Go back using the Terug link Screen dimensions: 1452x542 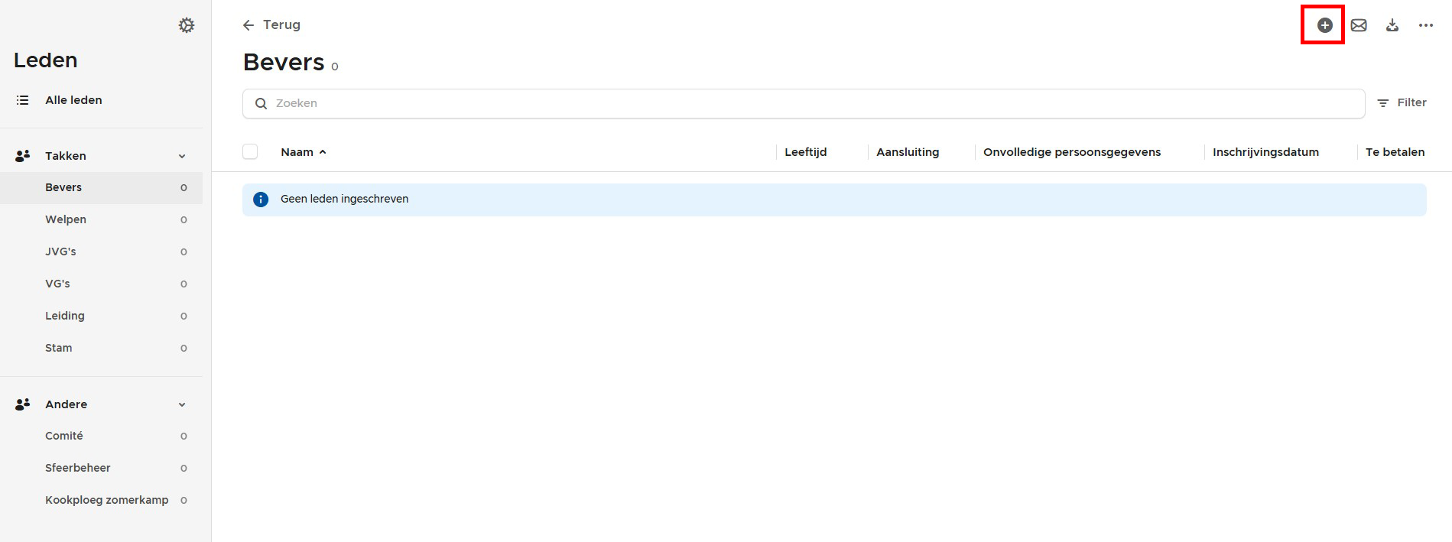(x=272, y=25)
